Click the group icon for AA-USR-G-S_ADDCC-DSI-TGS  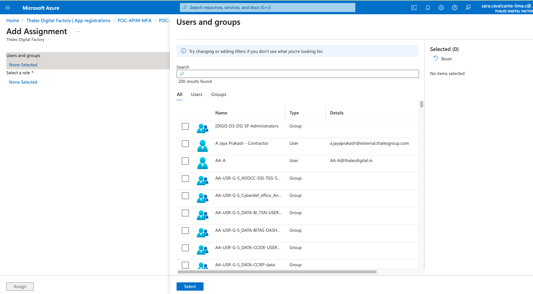tap(202, 180)
